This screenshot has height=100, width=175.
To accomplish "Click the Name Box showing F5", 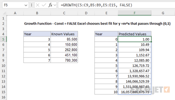I will click(x=16, y=5).
